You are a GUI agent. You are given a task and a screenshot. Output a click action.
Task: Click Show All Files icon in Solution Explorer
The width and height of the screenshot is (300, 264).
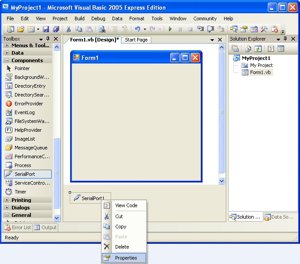point(248,48)
